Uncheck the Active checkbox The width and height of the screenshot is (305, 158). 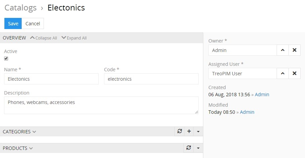pos(6,58)
